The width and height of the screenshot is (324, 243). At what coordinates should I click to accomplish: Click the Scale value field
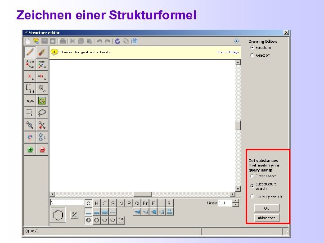point(225,203)
